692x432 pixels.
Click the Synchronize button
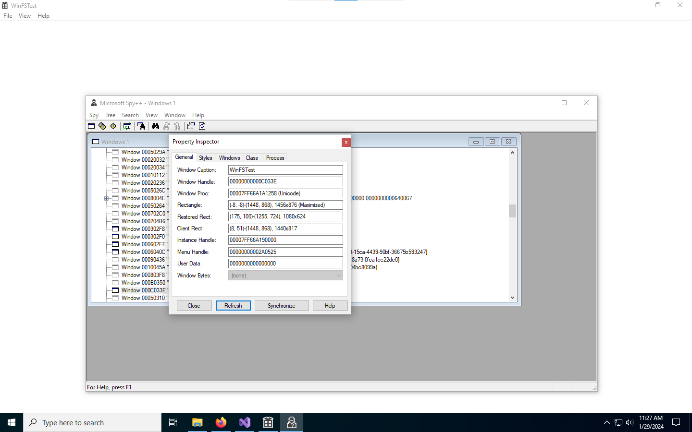282,306
